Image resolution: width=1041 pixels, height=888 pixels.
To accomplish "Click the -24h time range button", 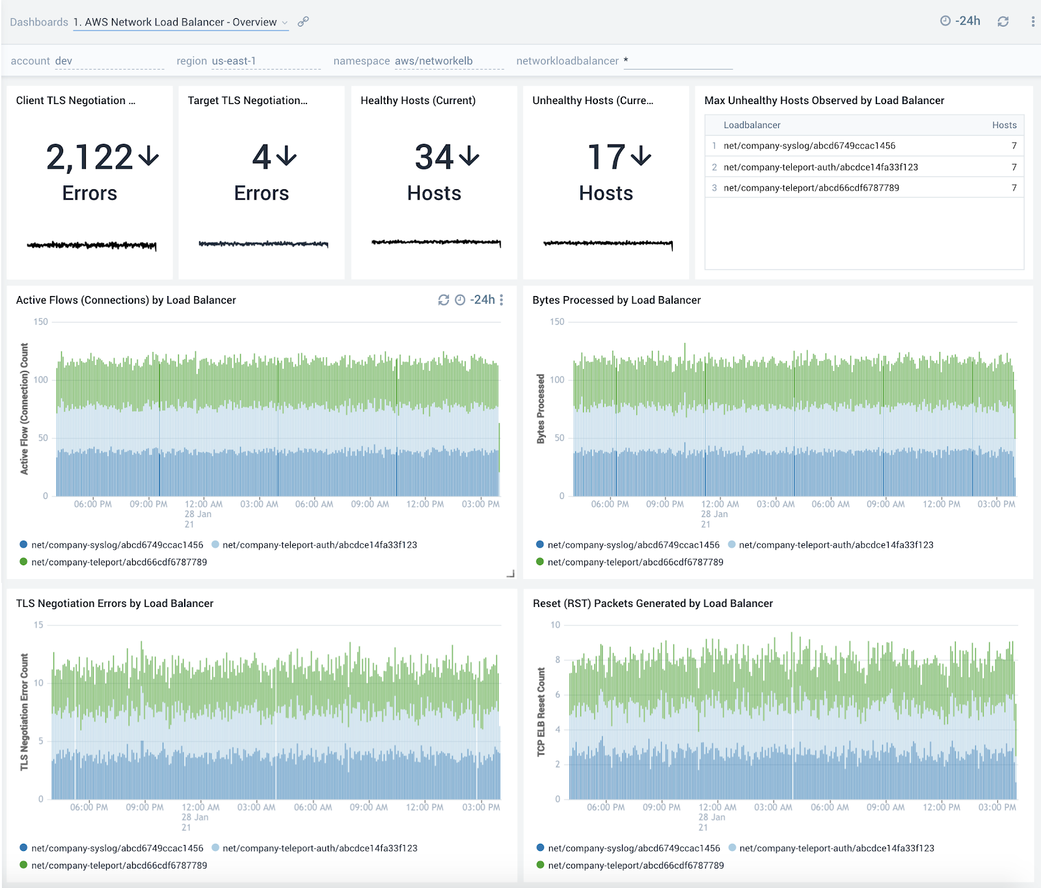I will point(968,21).
